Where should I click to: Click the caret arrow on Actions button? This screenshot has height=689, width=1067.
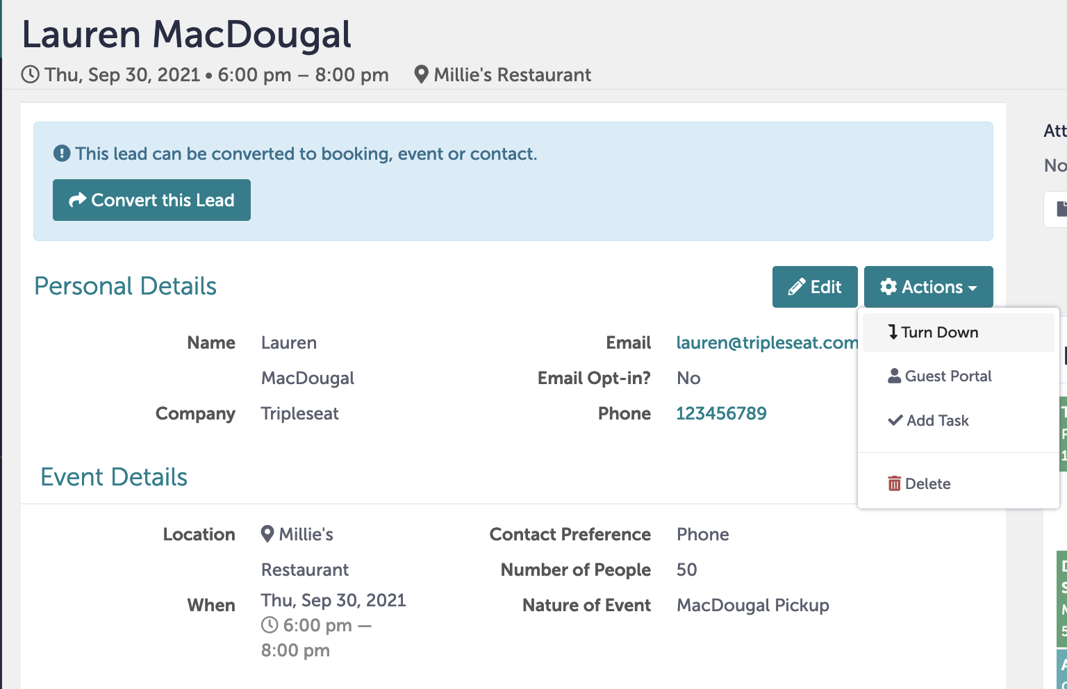[973, 288]
